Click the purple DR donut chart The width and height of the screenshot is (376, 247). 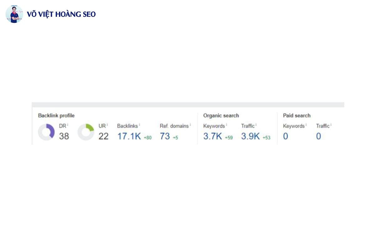pos(46,132)
